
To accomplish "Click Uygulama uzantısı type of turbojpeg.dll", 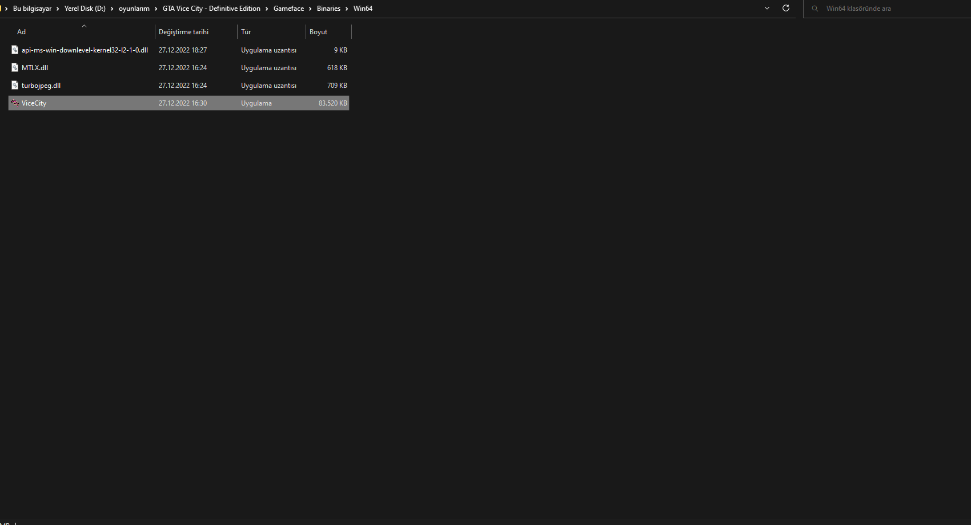I will 268,86.
